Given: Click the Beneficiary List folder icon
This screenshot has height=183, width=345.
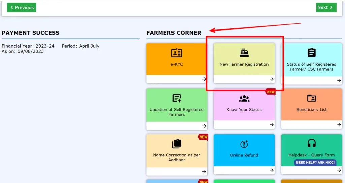Looking at the screenshot, I should tap(312, 98).
